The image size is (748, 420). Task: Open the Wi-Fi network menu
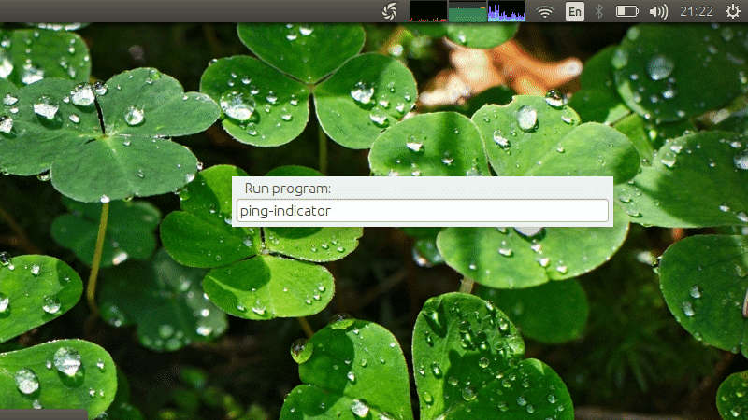[x=544, y=11]
